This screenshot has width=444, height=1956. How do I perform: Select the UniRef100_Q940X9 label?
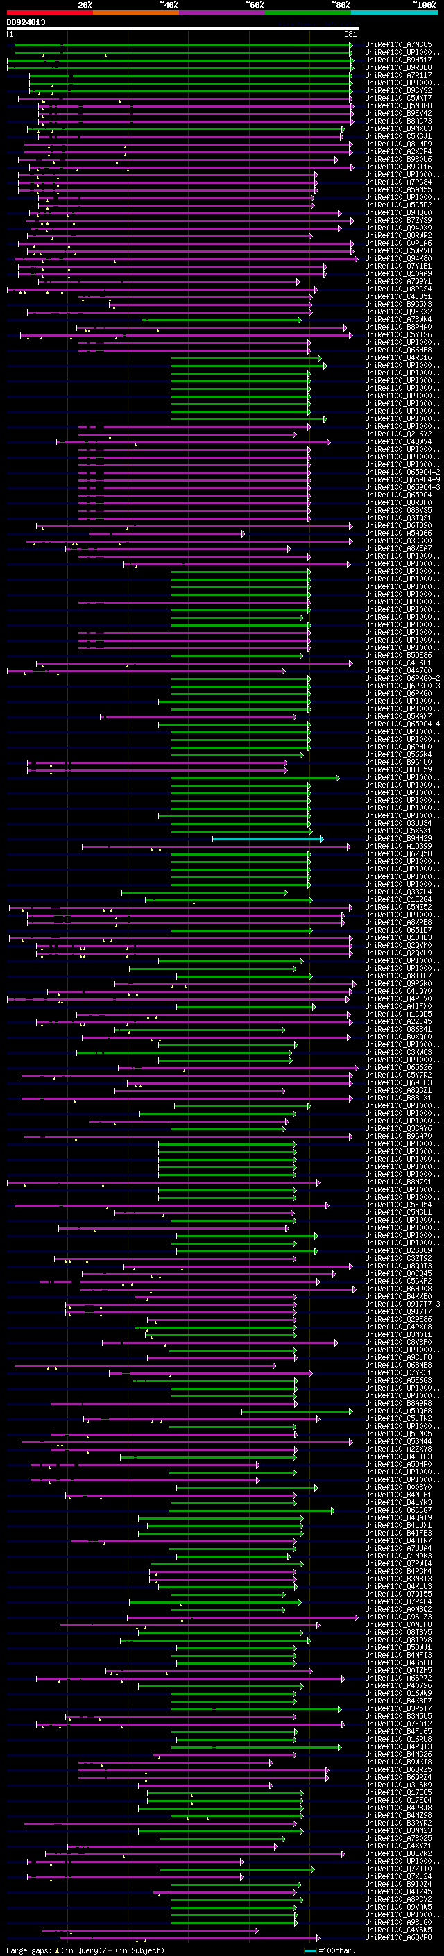pyautogui.click(x=398, y=228)
